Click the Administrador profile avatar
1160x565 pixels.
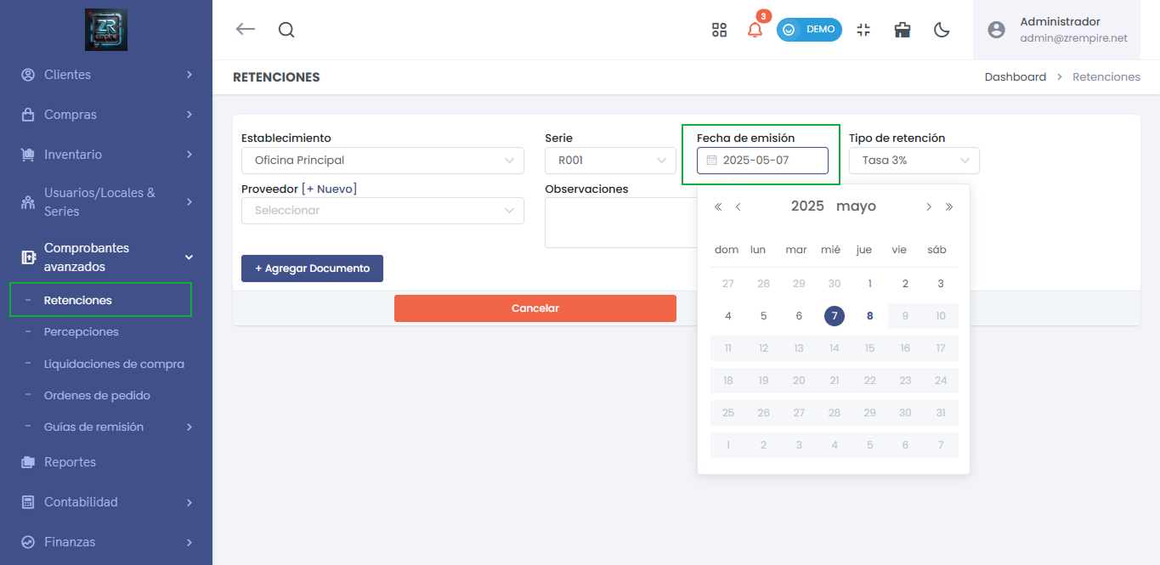[995, 29]
